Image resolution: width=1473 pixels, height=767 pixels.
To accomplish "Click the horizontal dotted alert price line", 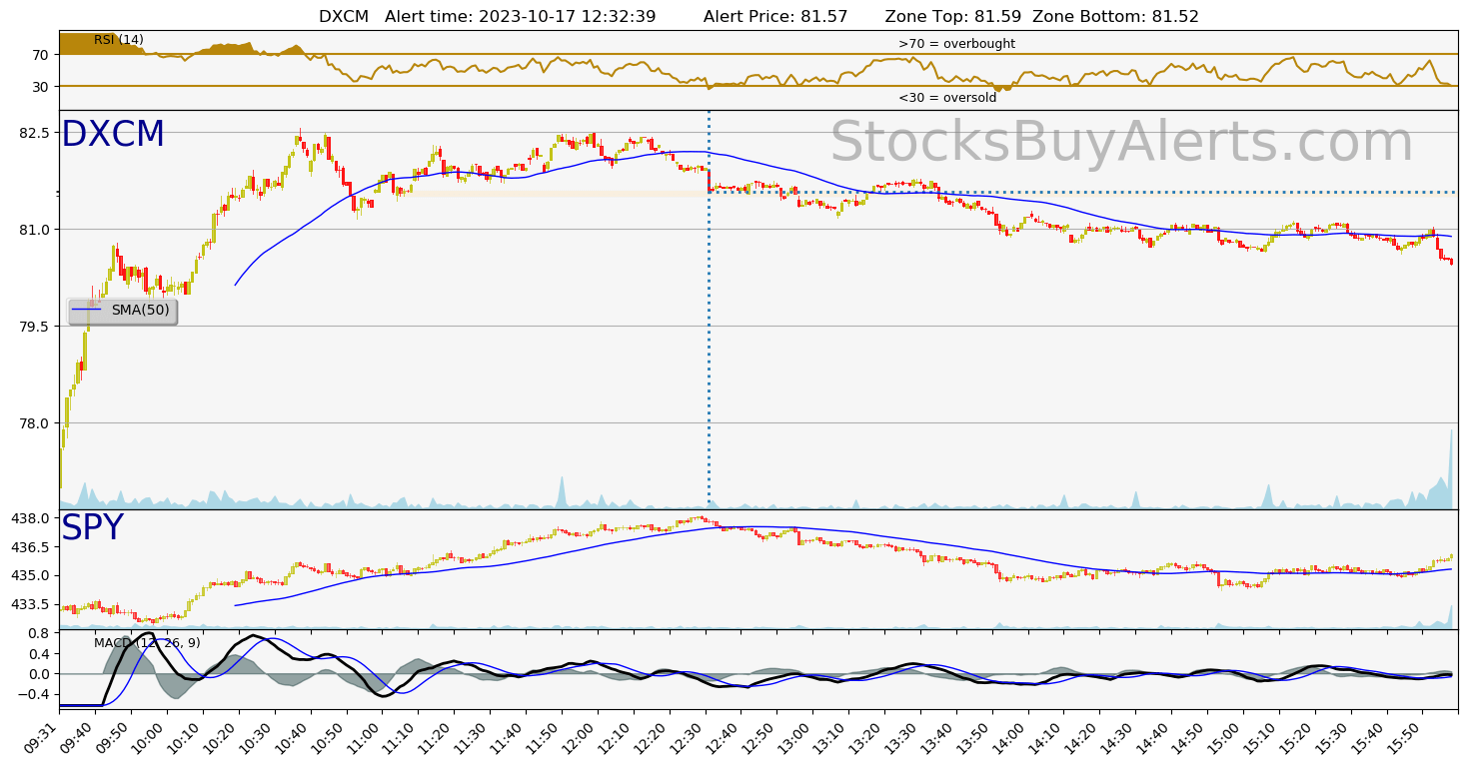I will click(x=1082, y=192).
